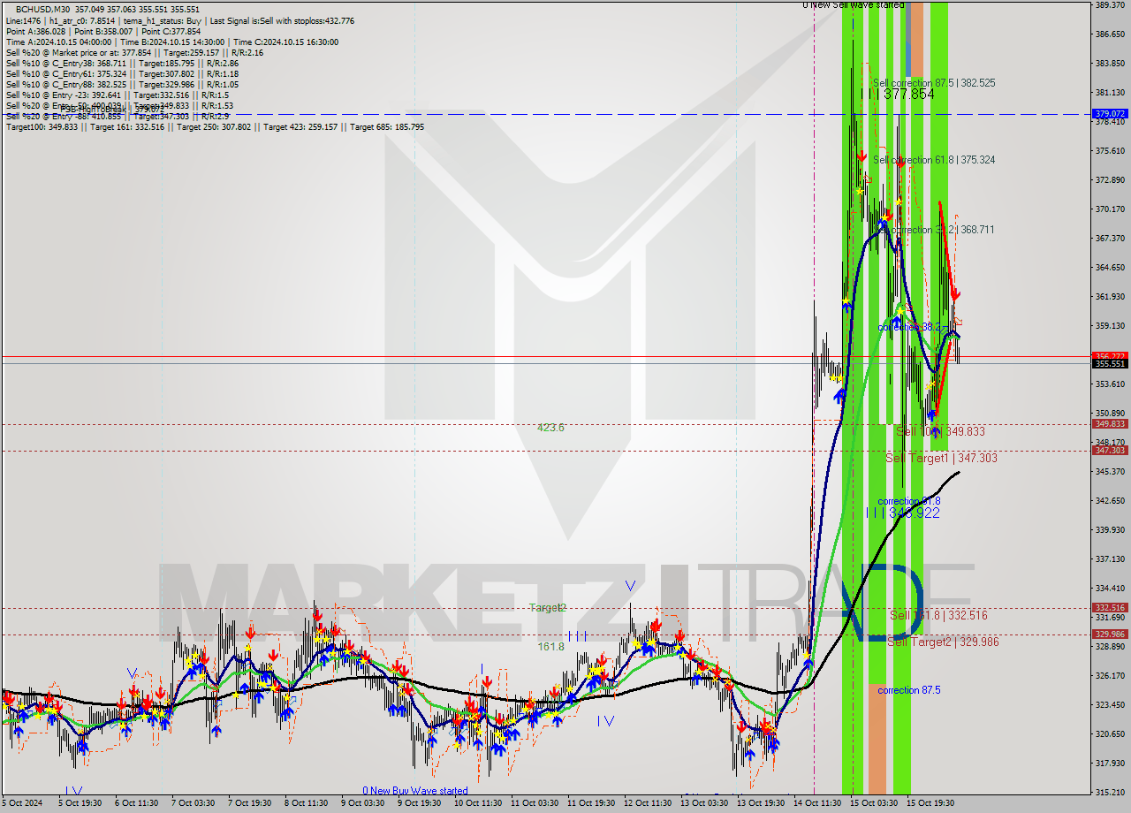Click the '161.8' Fibonacci label
The height and width of the screenshot is (813, 1131).
pyautogui.click(x=550, y=647)
